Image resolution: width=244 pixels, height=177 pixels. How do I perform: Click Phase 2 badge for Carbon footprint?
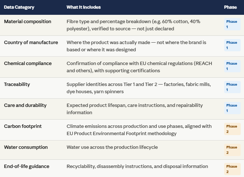[232, 129]
